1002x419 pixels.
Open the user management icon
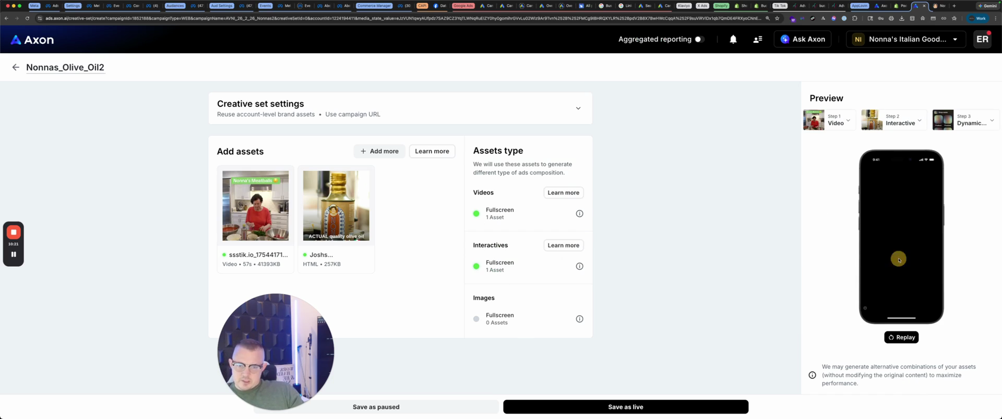tap(757, 40)
